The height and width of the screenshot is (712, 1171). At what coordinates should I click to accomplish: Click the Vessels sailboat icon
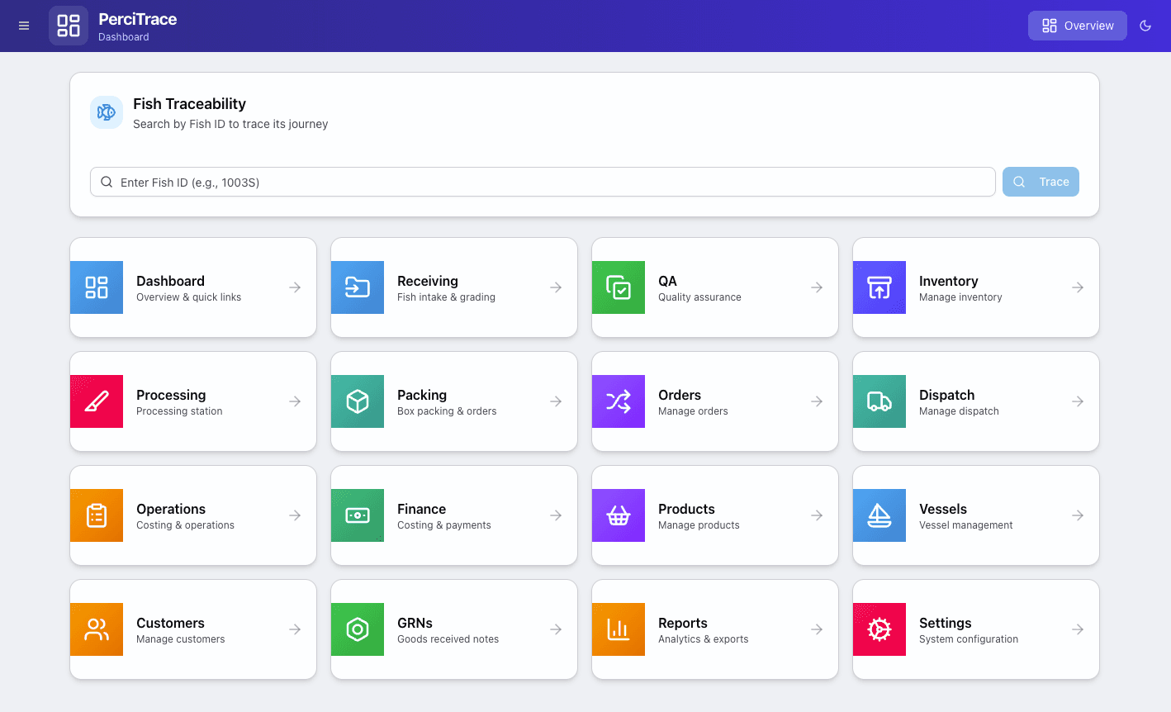pyautogui.click(x=879, y=515)
